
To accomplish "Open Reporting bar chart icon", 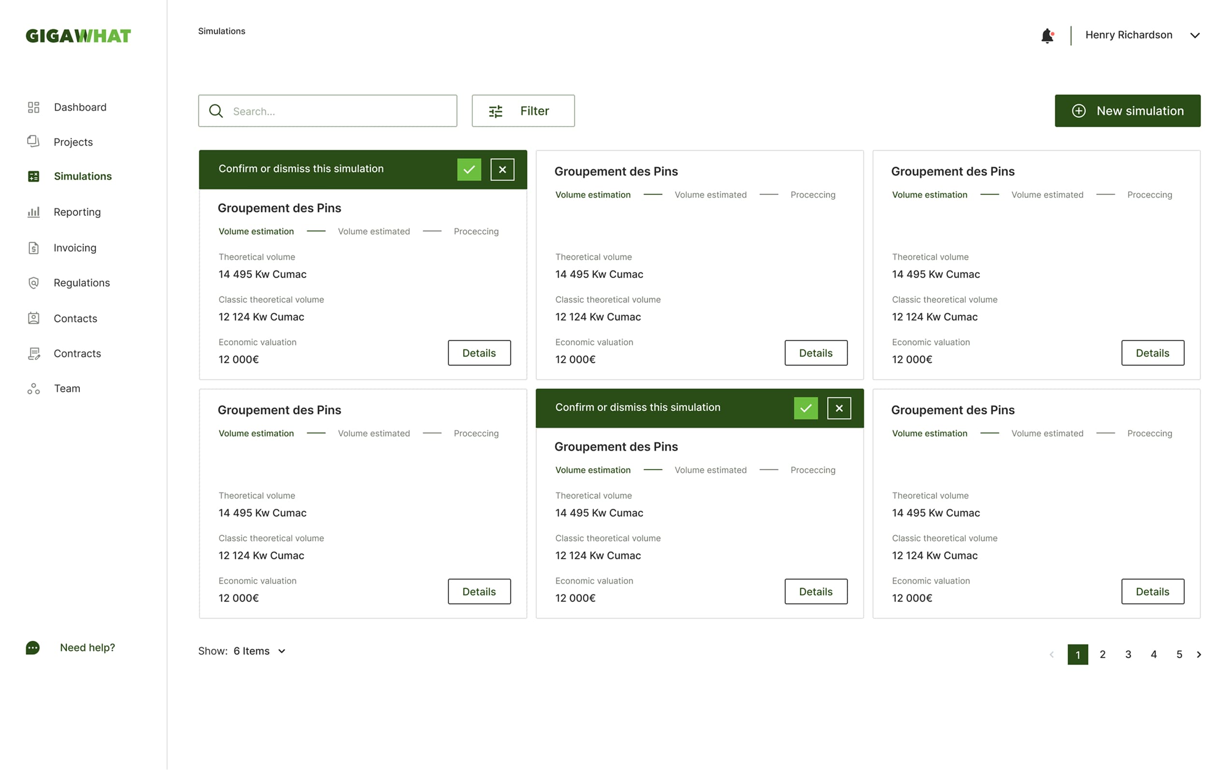I will click(x=34, y=212).
